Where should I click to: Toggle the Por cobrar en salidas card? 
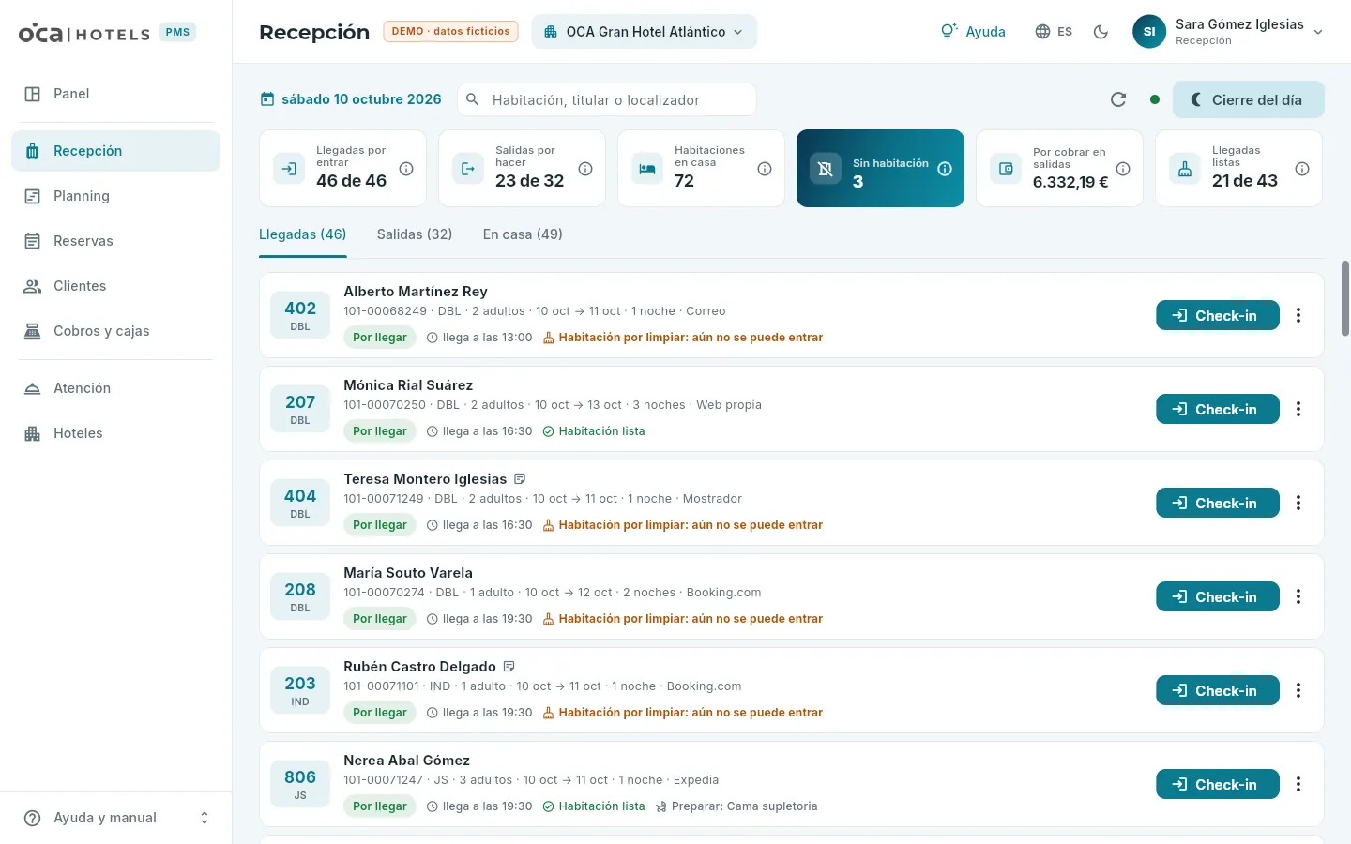(x=1059, y=169)
